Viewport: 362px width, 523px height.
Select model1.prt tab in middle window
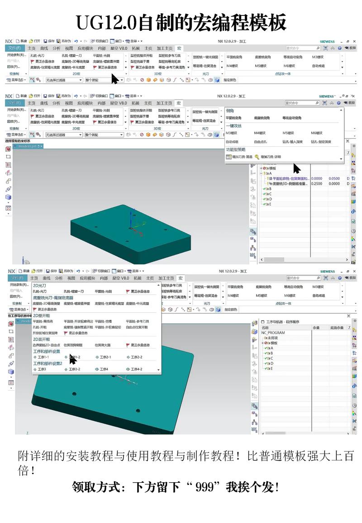pyautogui.click(x=29, y=146)
